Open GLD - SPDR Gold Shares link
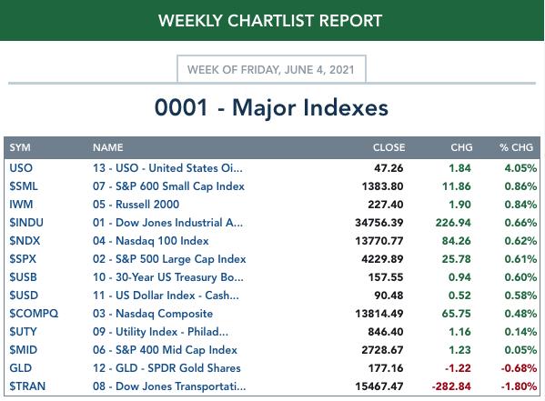Viewport: 545px width, 401px height. point(167,368)
